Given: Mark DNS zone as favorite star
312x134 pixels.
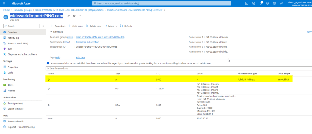Looking at the screenshot, I should coord(74,16).
